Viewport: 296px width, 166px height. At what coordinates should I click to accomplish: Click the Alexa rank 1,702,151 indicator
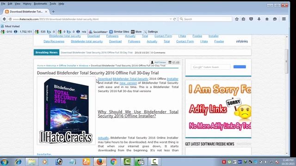point(23,32)
